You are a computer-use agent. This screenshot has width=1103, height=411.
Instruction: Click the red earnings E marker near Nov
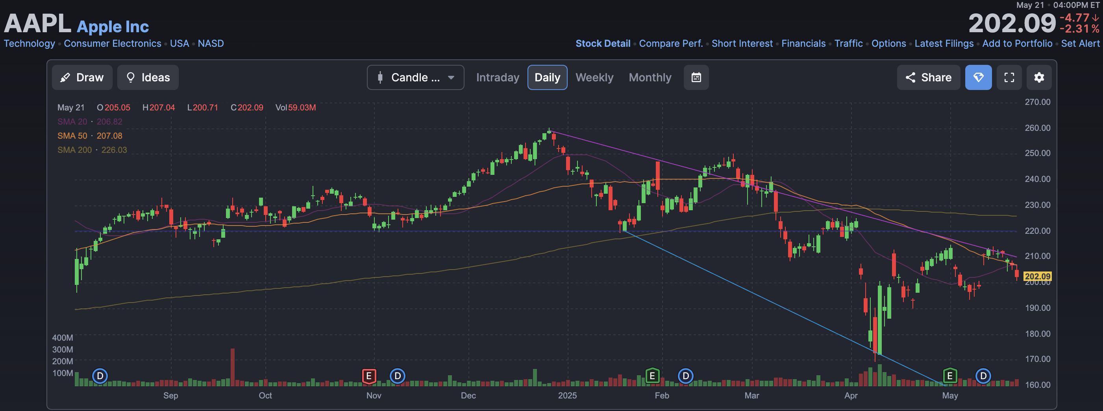tap(369, 376)
